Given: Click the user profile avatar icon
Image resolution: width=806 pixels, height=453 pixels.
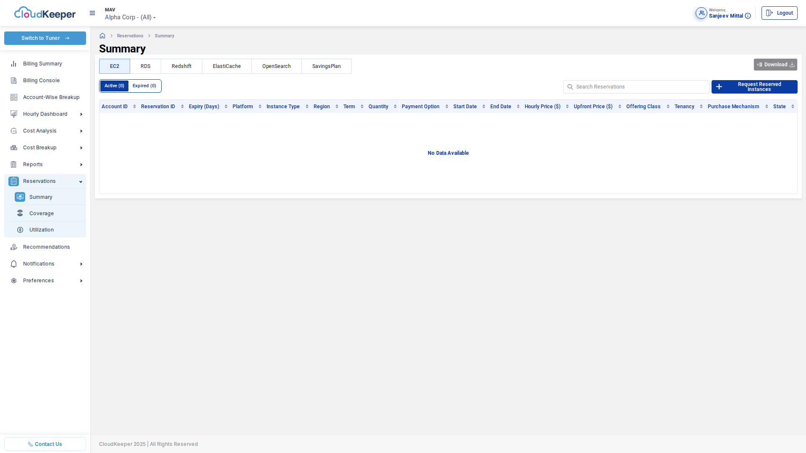Looking at the screenshot, I should click(701, 13).
